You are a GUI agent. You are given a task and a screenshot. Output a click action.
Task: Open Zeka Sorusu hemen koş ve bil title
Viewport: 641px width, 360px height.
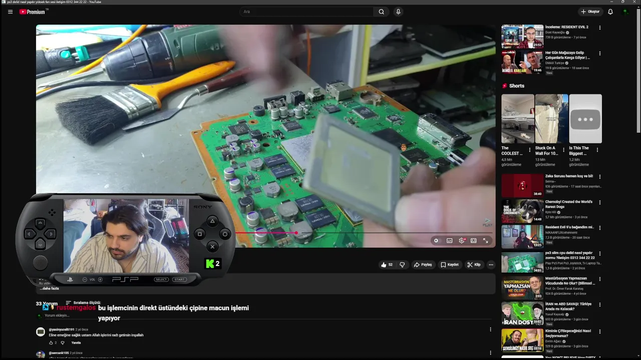pos(569,176)
